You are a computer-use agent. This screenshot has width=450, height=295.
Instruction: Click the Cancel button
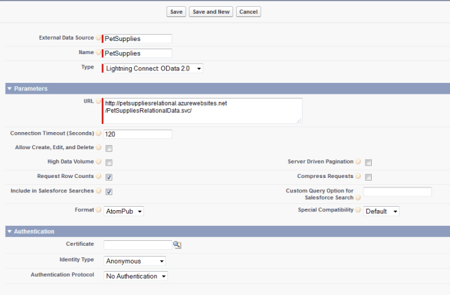click(x=248, y=12)
